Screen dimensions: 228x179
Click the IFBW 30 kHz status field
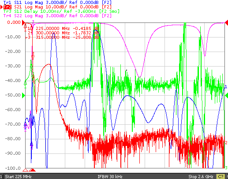click(x=110, y=176)
